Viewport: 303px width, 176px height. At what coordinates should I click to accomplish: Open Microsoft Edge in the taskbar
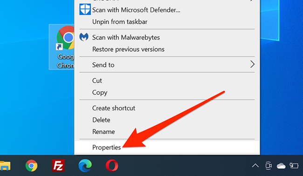[x=85, y=166]
